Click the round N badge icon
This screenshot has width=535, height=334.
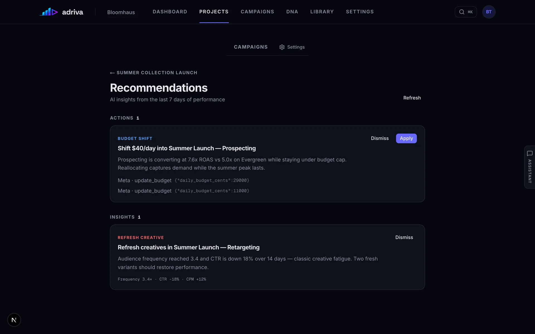14,320
